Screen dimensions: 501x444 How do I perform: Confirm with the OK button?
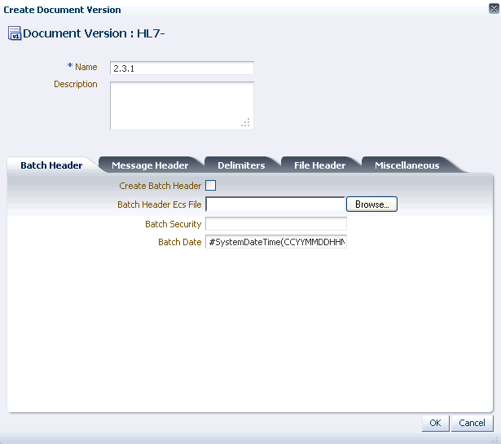click(435, 423)
